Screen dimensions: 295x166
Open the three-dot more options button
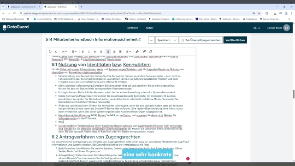(x=151, y=40)
